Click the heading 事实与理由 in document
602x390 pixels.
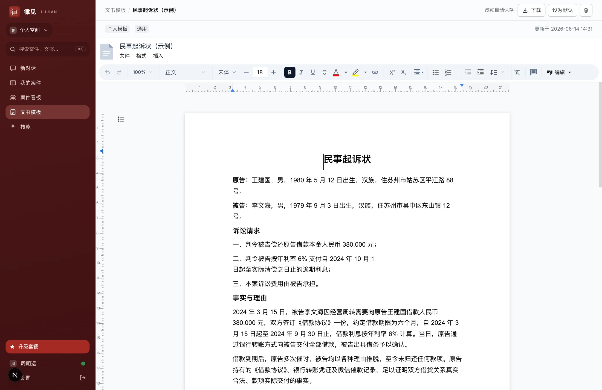(250, 298)
